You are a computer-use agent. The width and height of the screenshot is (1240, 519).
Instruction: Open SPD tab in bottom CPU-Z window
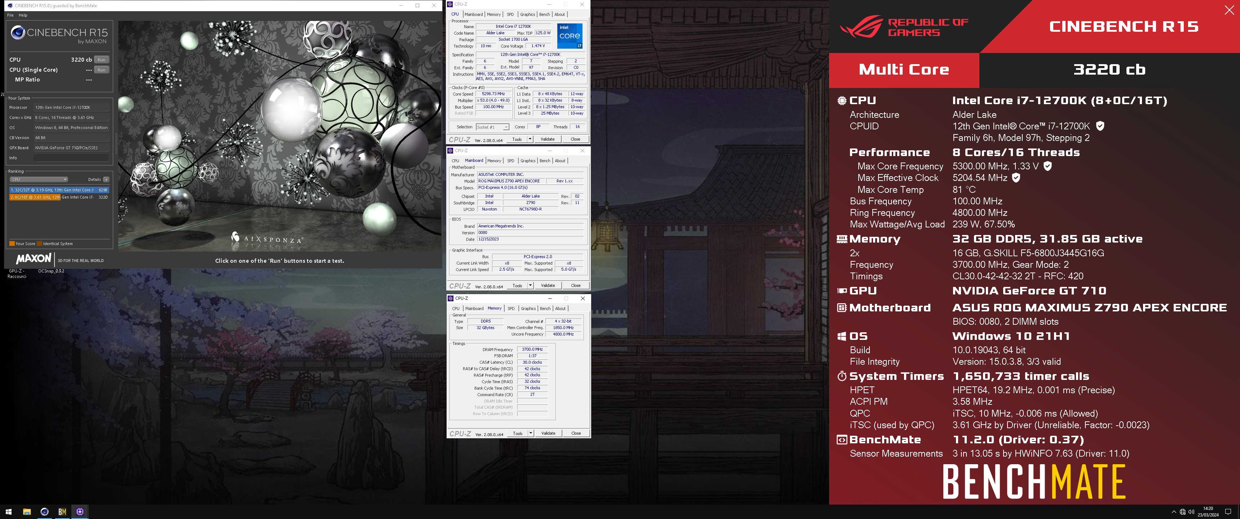[x=511, y=309]
